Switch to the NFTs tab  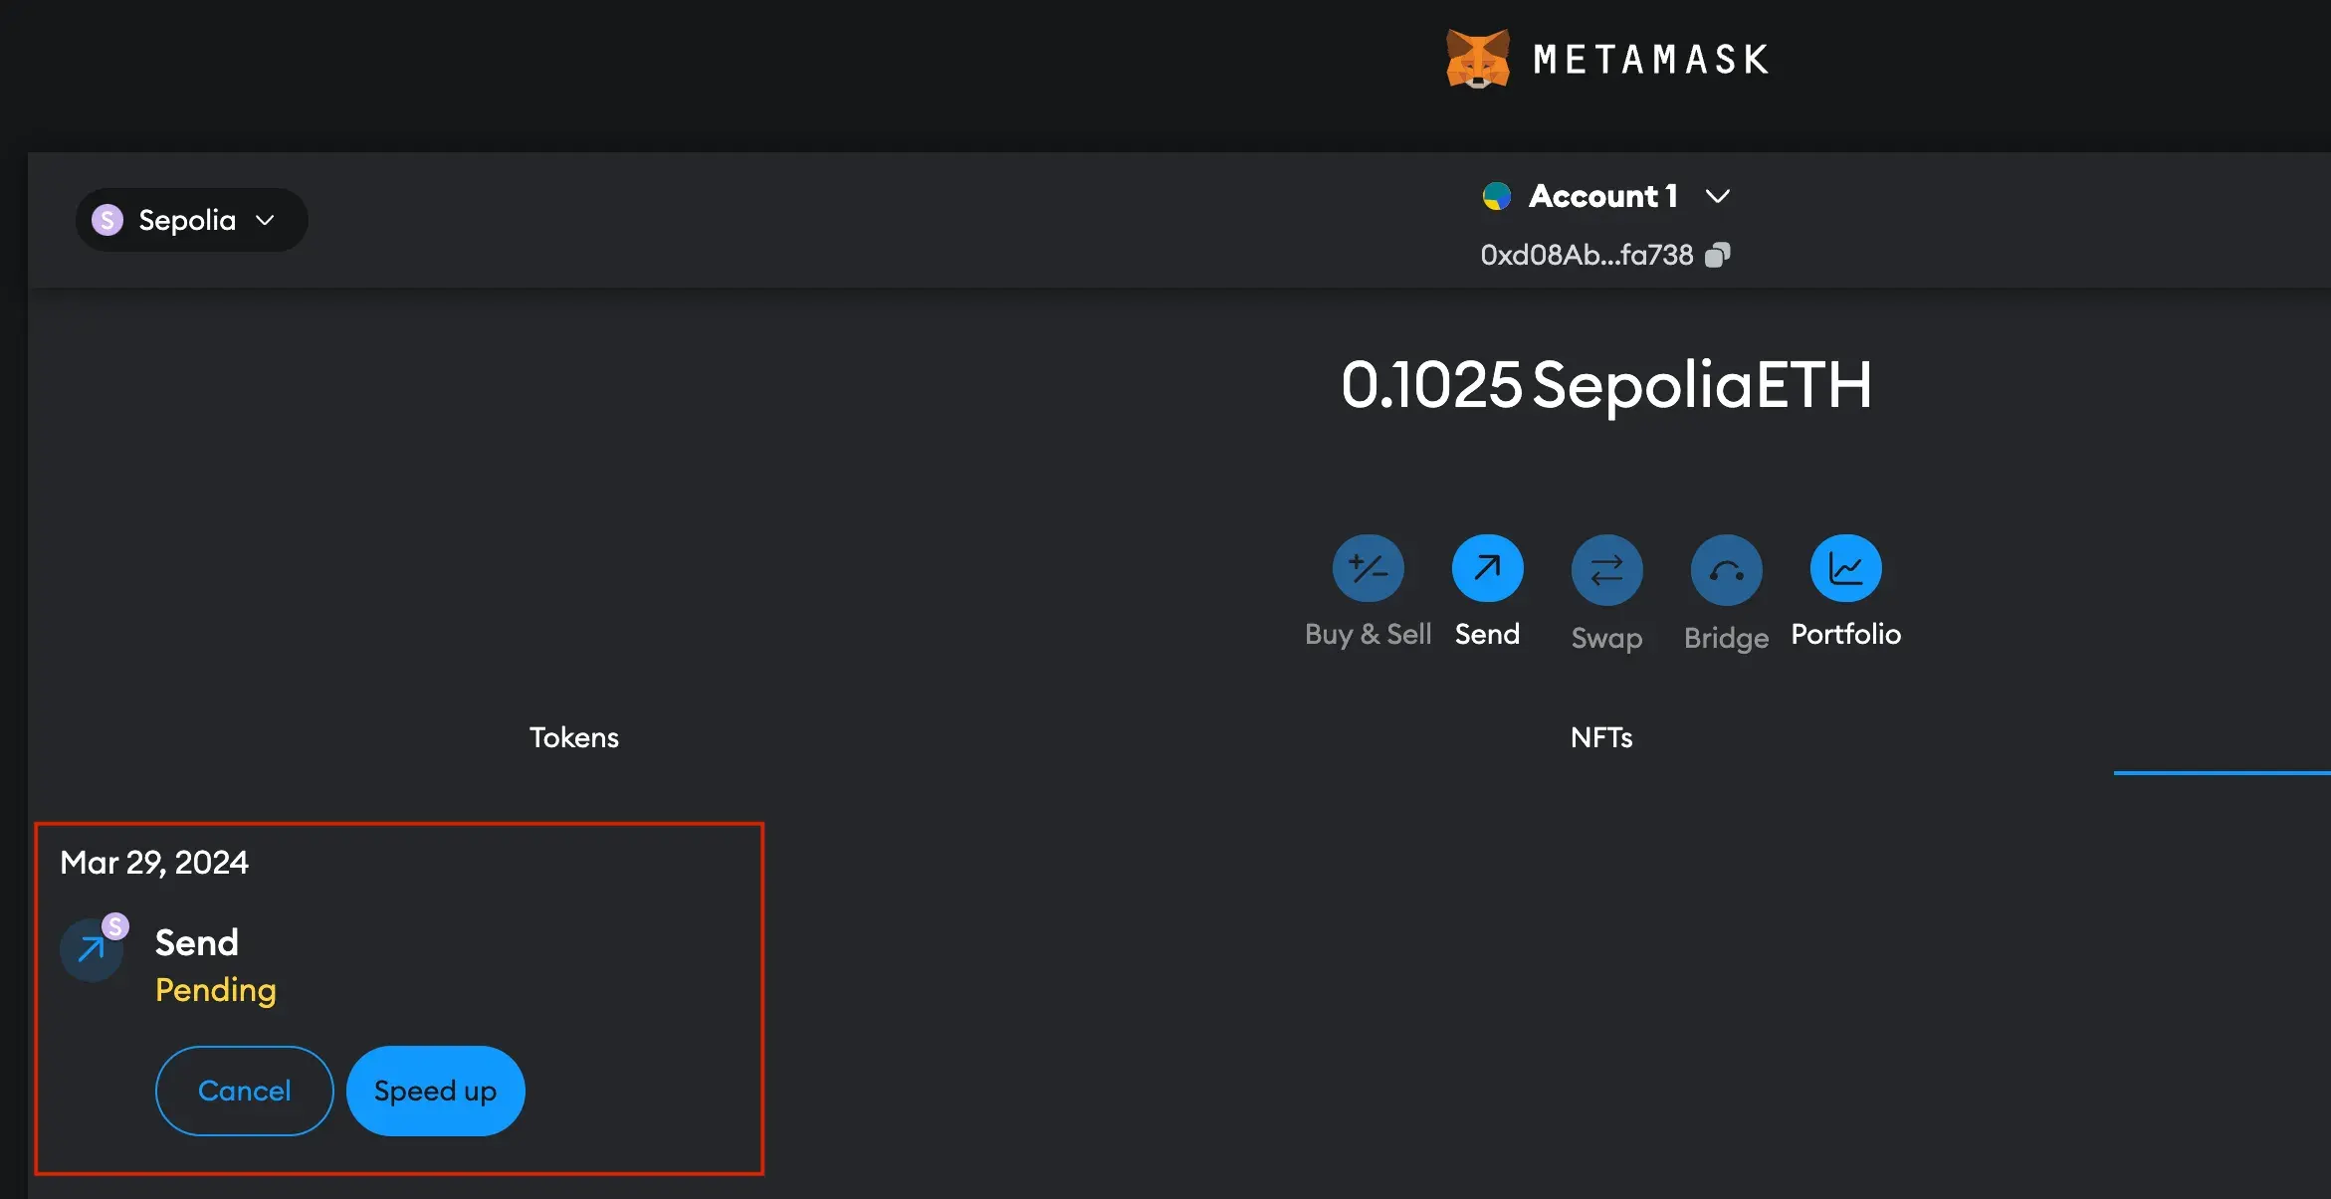coord(1601,737)
